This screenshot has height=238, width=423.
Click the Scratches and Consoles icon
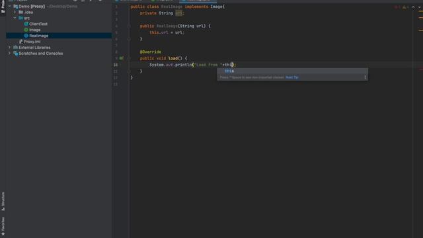click(x=16, y=54)
